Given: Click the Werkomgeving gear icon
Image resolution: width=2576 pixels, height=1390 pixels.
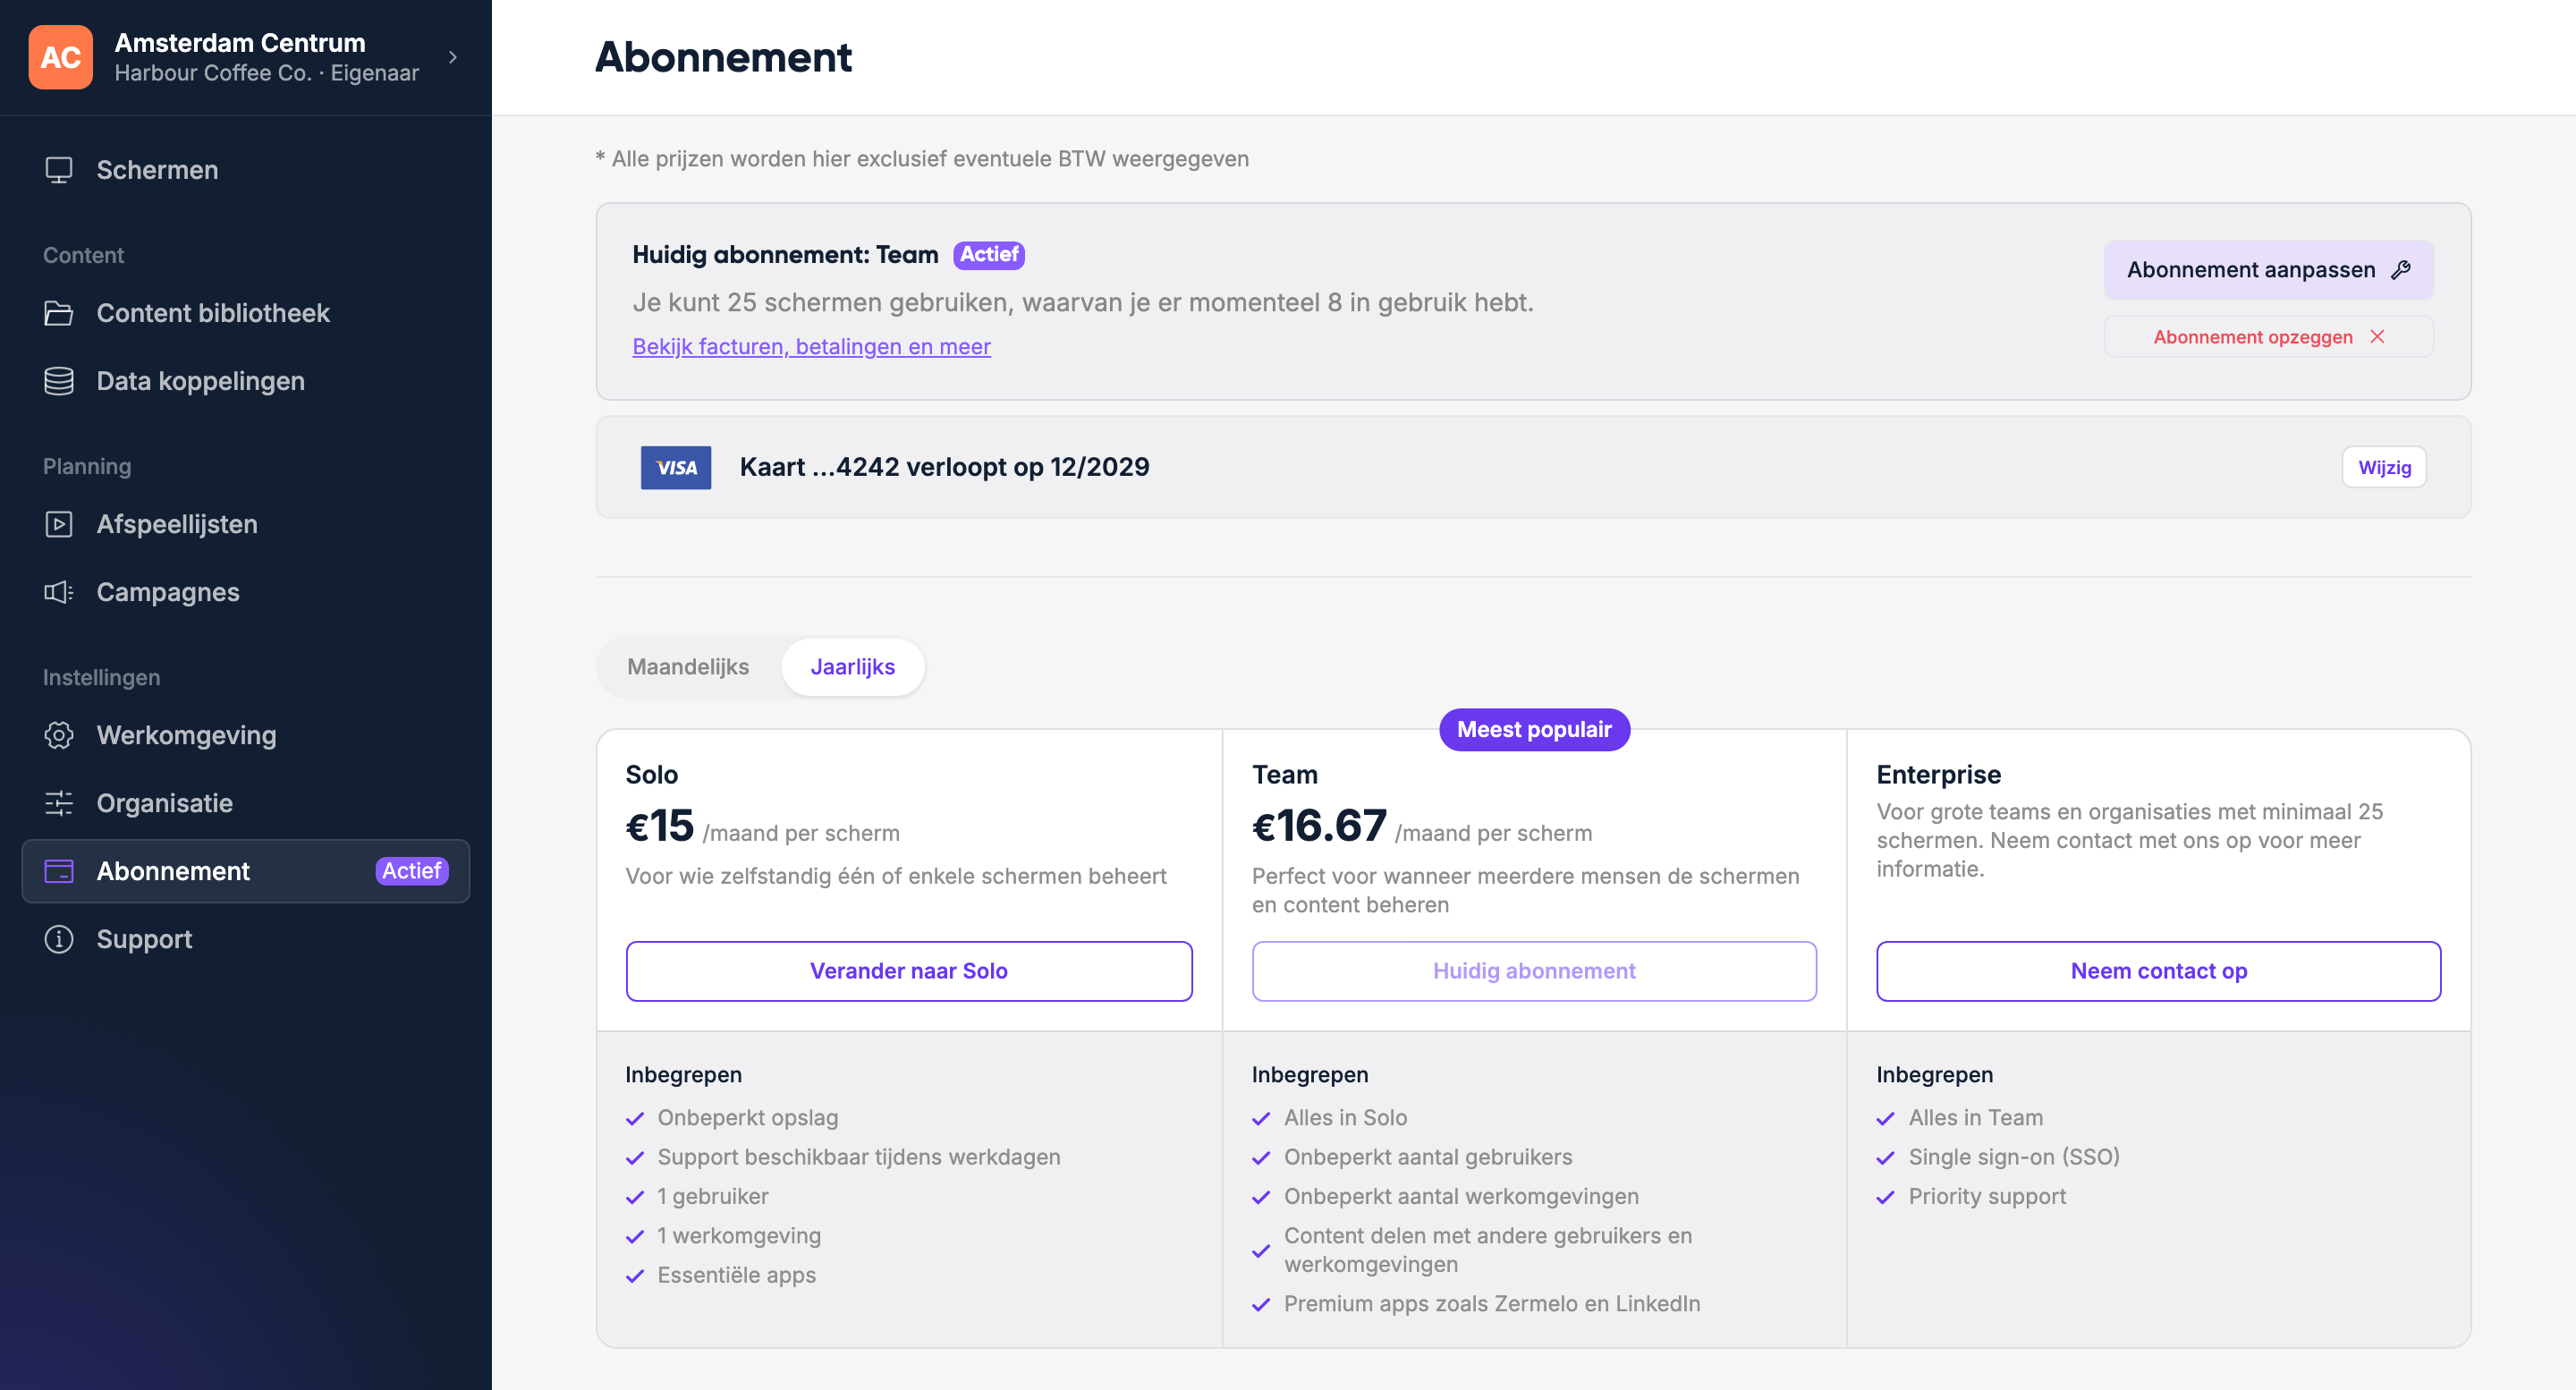Looking at the screenshot, I should tap(59, 735).
